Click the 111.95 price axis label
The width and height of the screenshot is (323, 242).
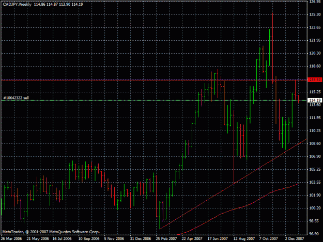pos(315,118)
